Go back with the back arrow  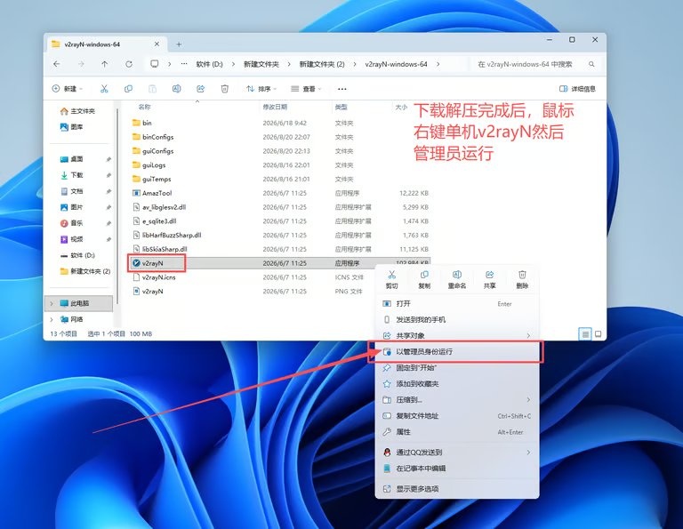[x=57, y=64]
